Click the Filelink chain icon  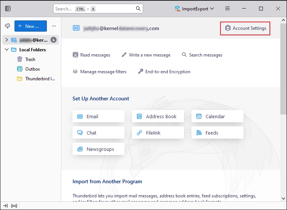click(x=139, y=133)
